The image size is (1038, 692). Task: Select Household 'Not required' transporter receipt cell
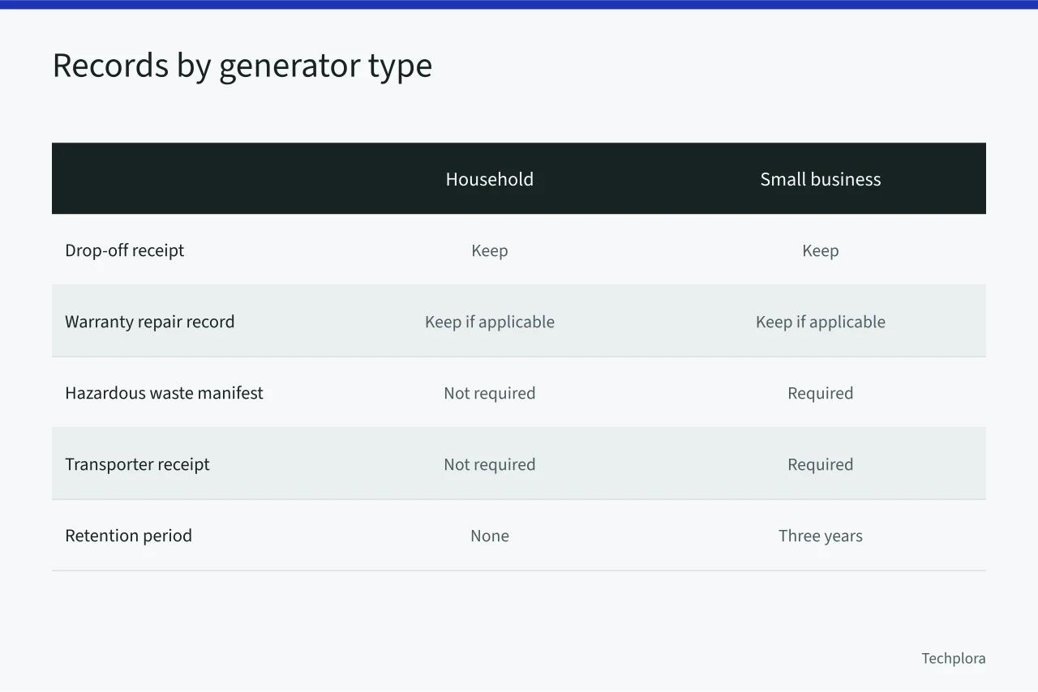(490, 464)
